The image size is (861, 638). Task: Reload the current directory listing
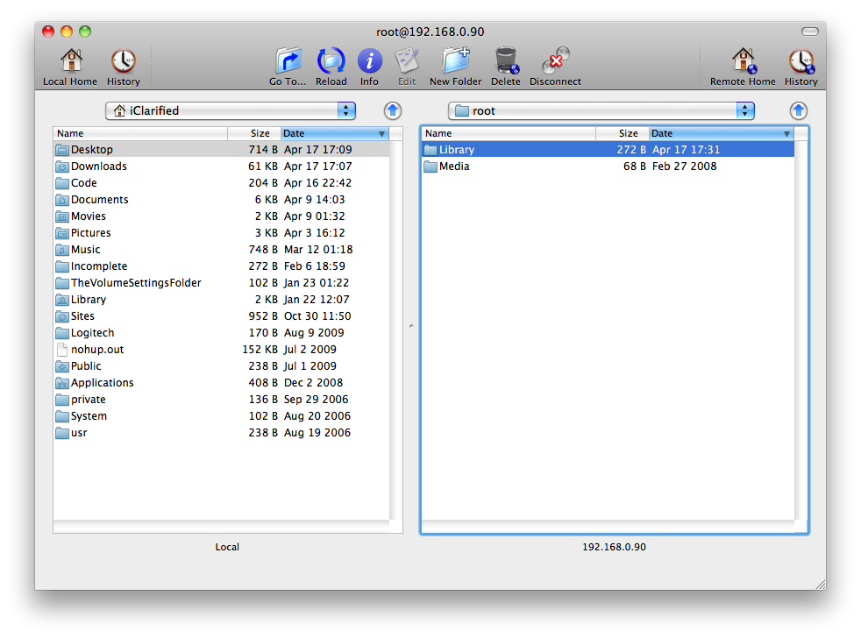coord(331,62)
